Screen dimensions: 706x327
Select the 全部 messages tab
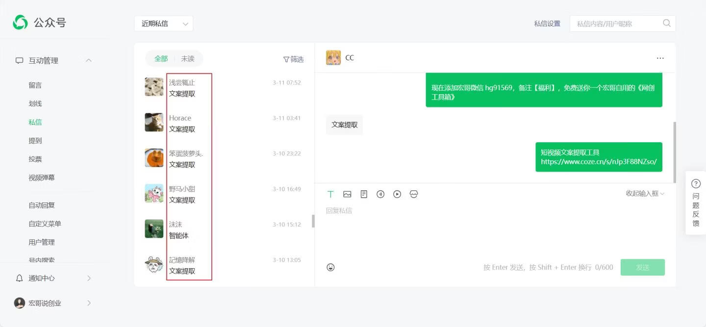161,58
